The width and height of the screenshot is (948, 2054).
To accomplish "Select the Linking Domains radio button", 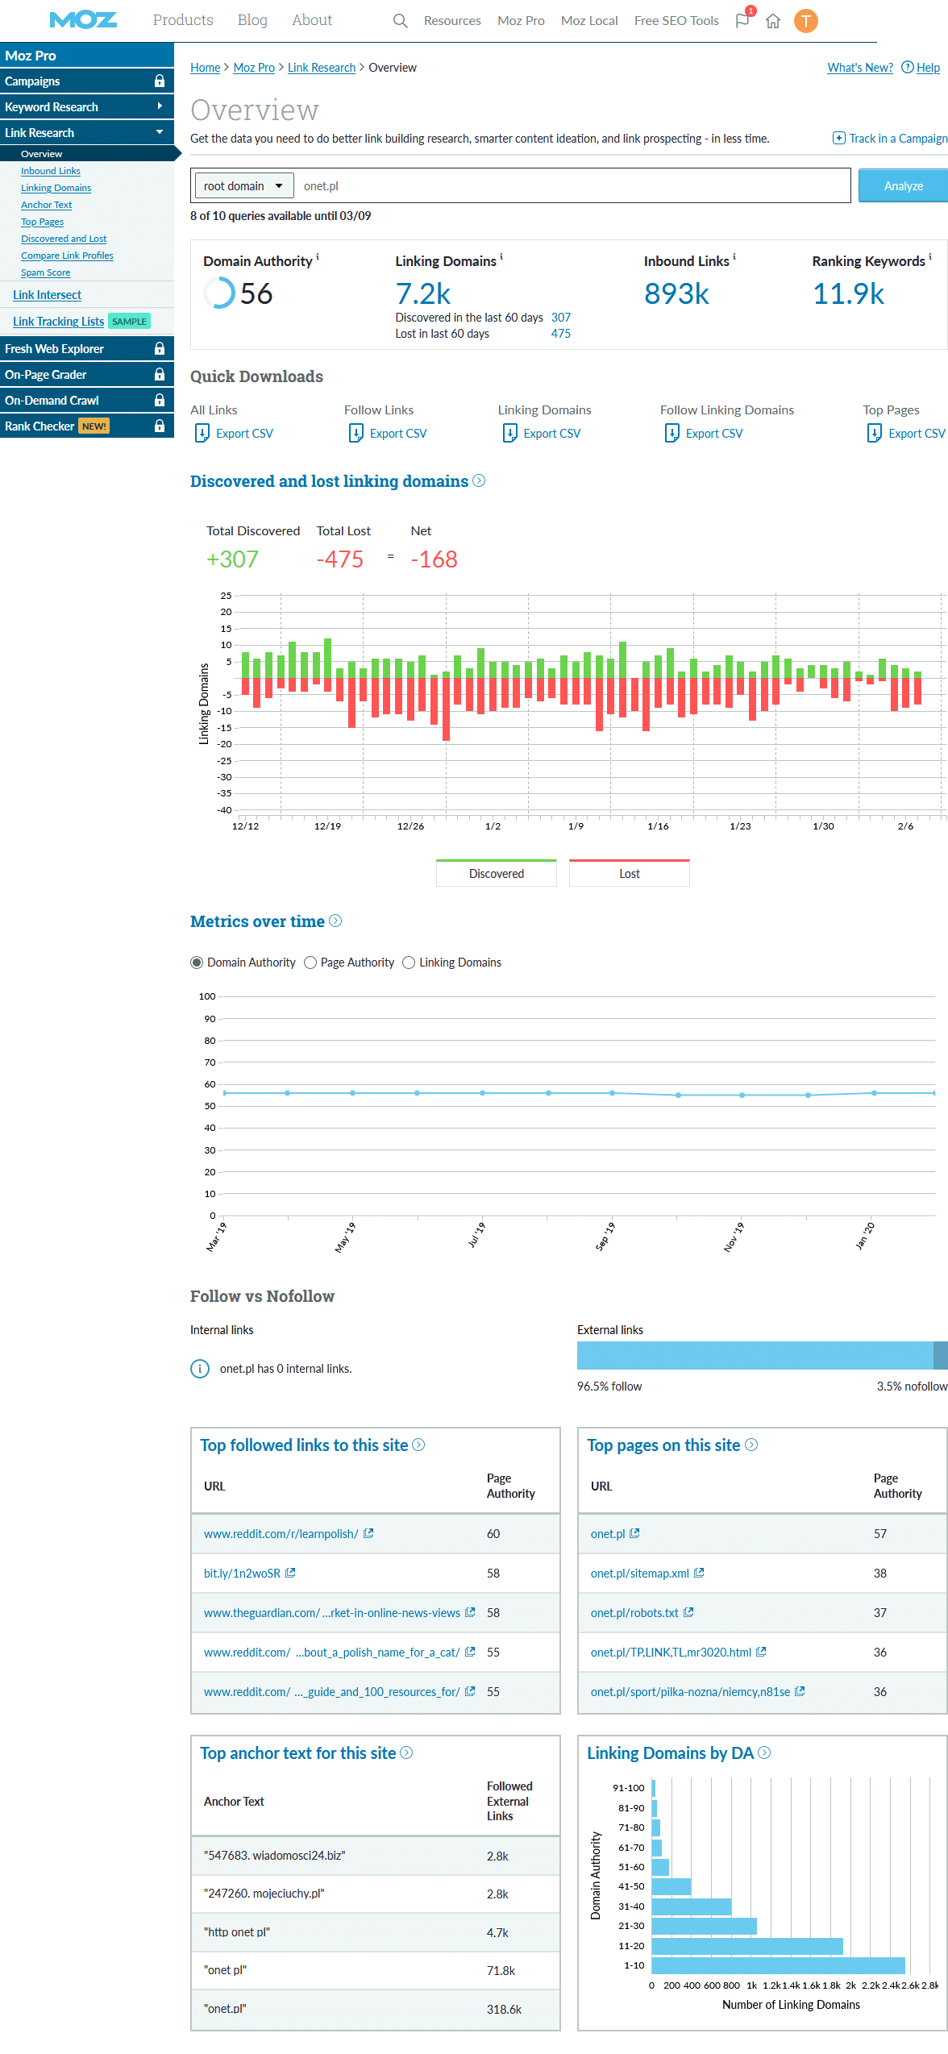I will click(409, 963).
